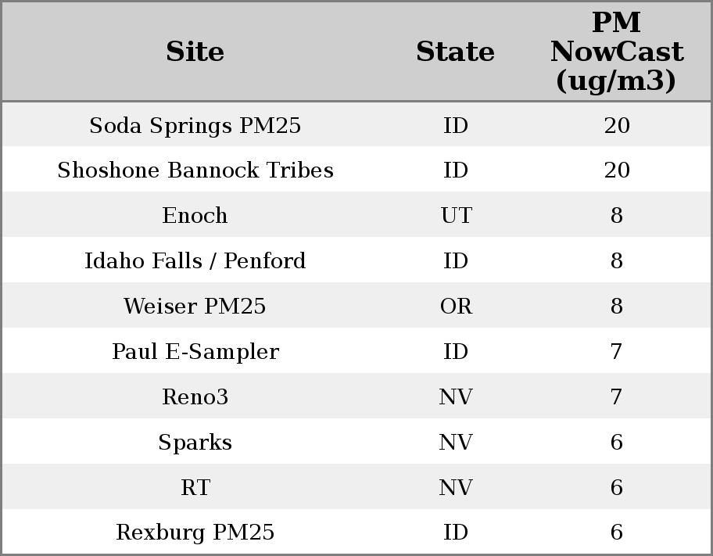
Task: Select the Enoch site cell
Action: 195,216
